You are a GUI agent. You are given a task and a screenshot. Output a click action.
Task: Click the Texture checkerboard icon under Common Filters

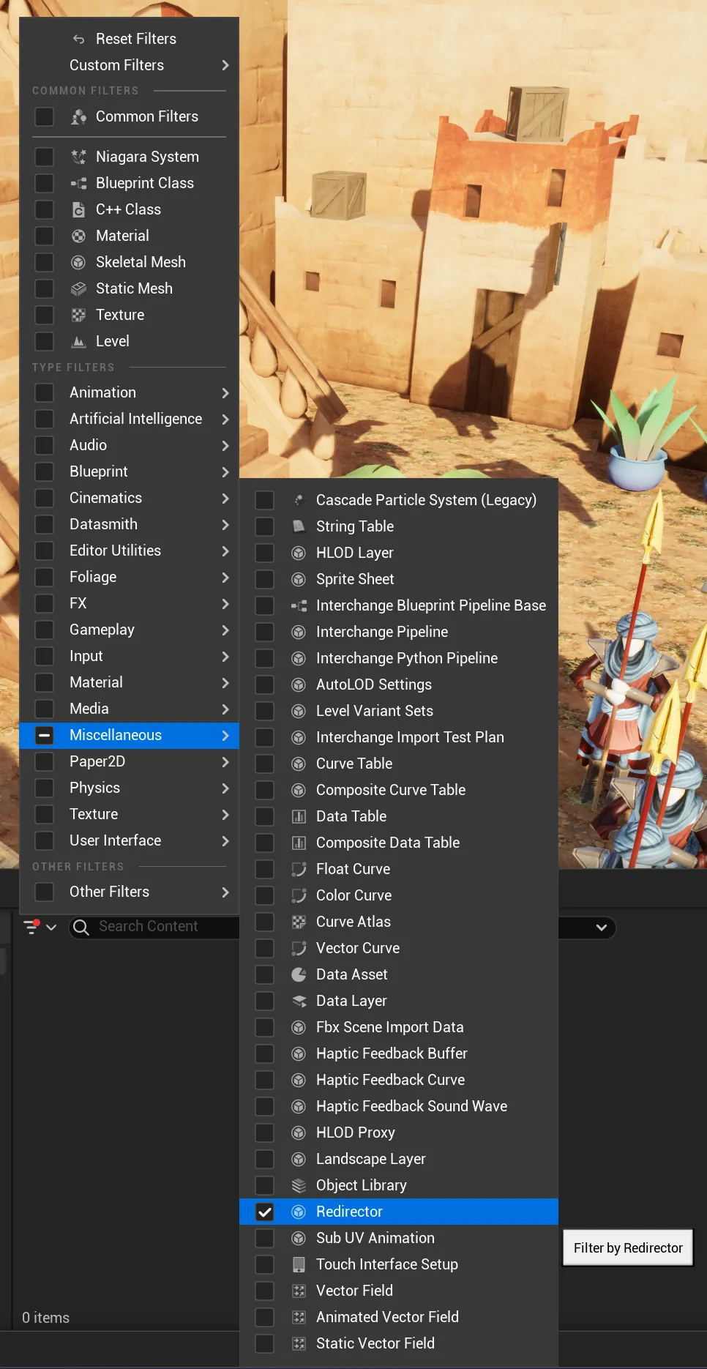click(79, 315)
